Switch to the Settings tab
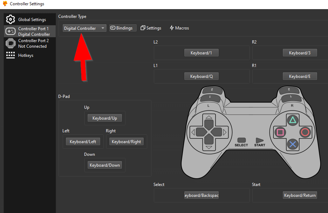This screenshot has height=213, width=328. 151,28
